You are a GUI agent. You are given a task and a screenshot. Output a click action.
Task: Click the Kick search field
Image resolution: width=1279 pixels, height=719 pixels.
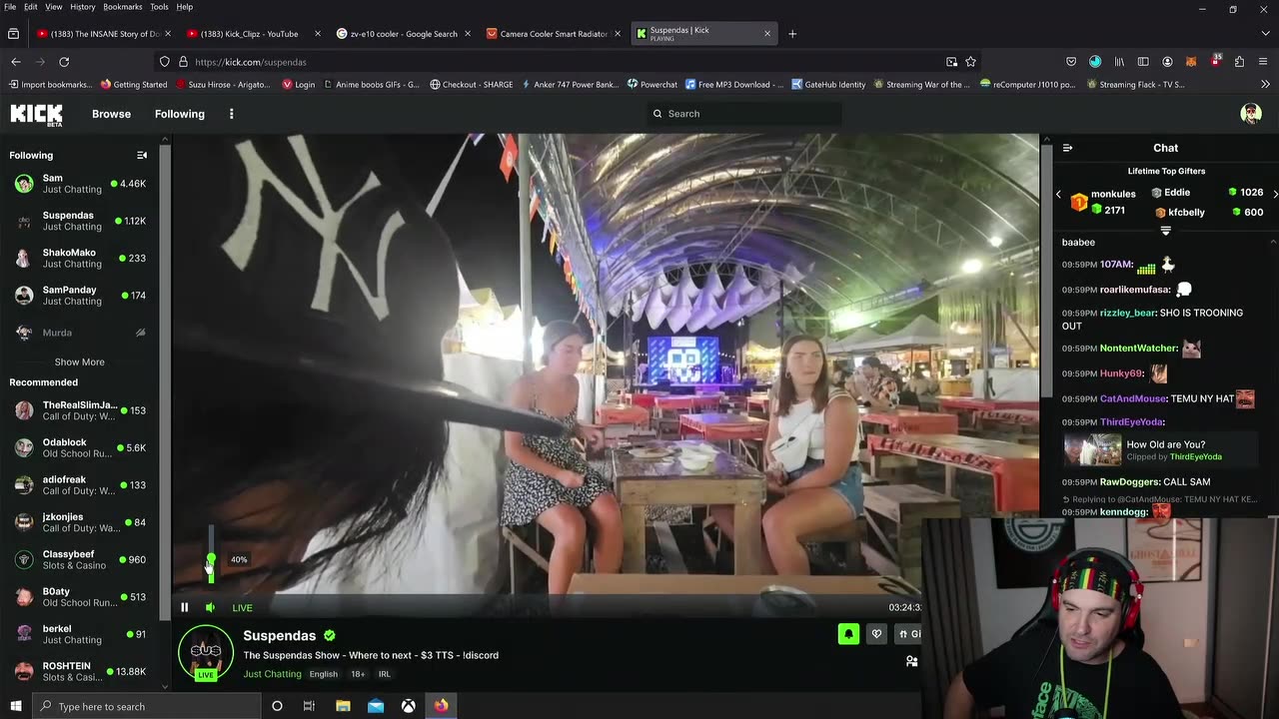click(x=743, y=114)
